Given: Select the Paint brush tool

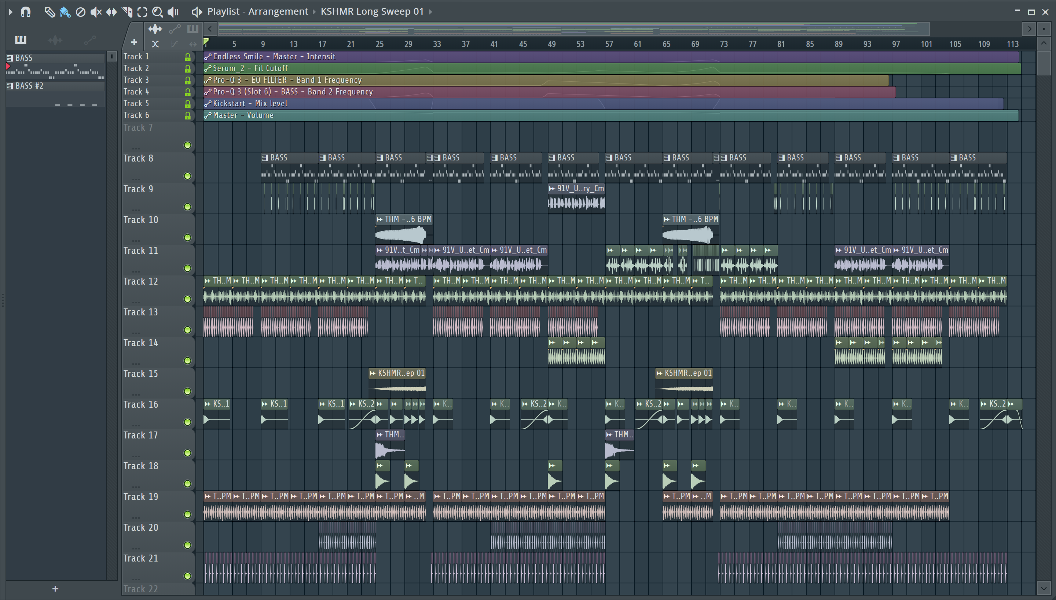Looking at the screenshot, I should click(65, 12).
